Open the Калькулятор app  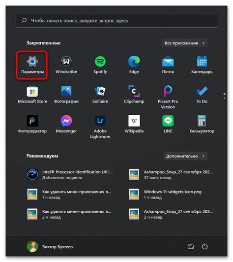tap(202, 124)
